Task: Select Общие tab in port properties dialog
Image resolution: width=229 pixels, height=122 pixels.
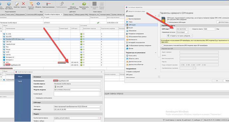Action: [x=23, y=77]
